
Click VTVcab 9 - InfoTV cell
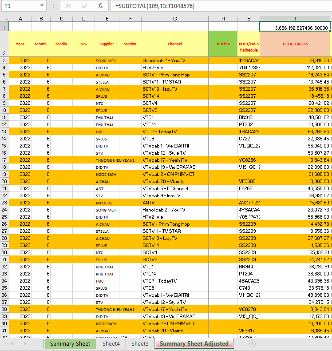click(x=175, y=195)
